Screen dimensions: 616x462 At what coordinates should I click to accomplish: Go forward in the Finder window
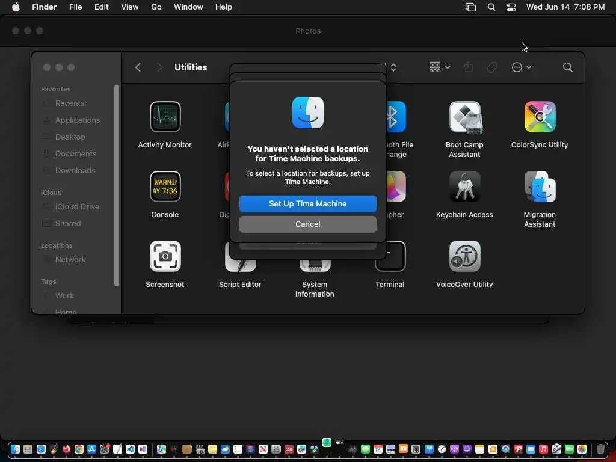tap(159, 67)
